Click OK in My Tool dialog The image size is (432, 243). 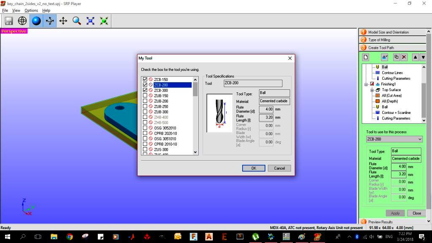coord(254,168)
